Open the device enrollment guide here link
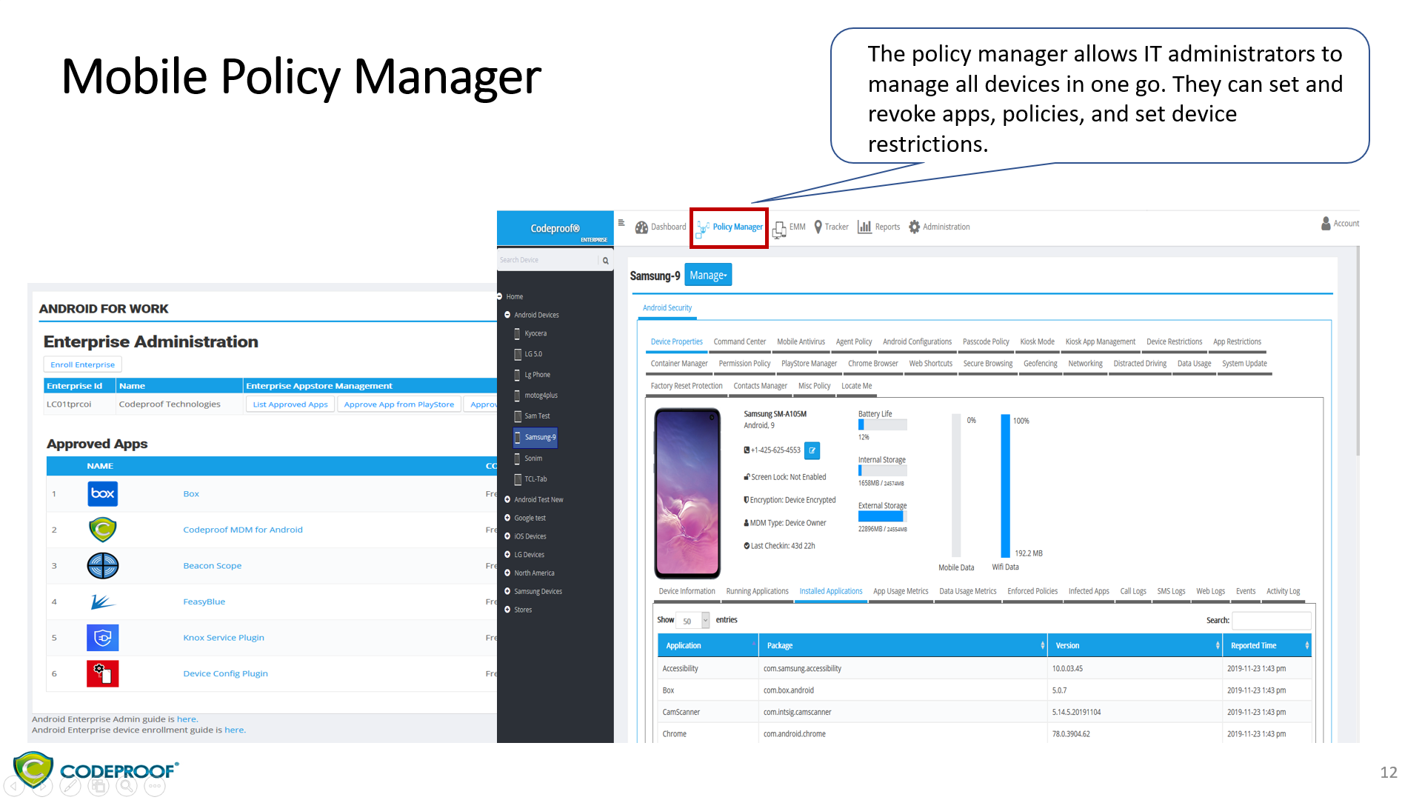The width and height of the screenshot is (1422, 800). tap(234, 730)
